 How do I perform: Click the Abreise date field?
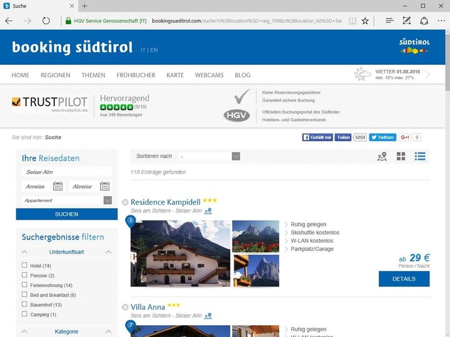84,186
